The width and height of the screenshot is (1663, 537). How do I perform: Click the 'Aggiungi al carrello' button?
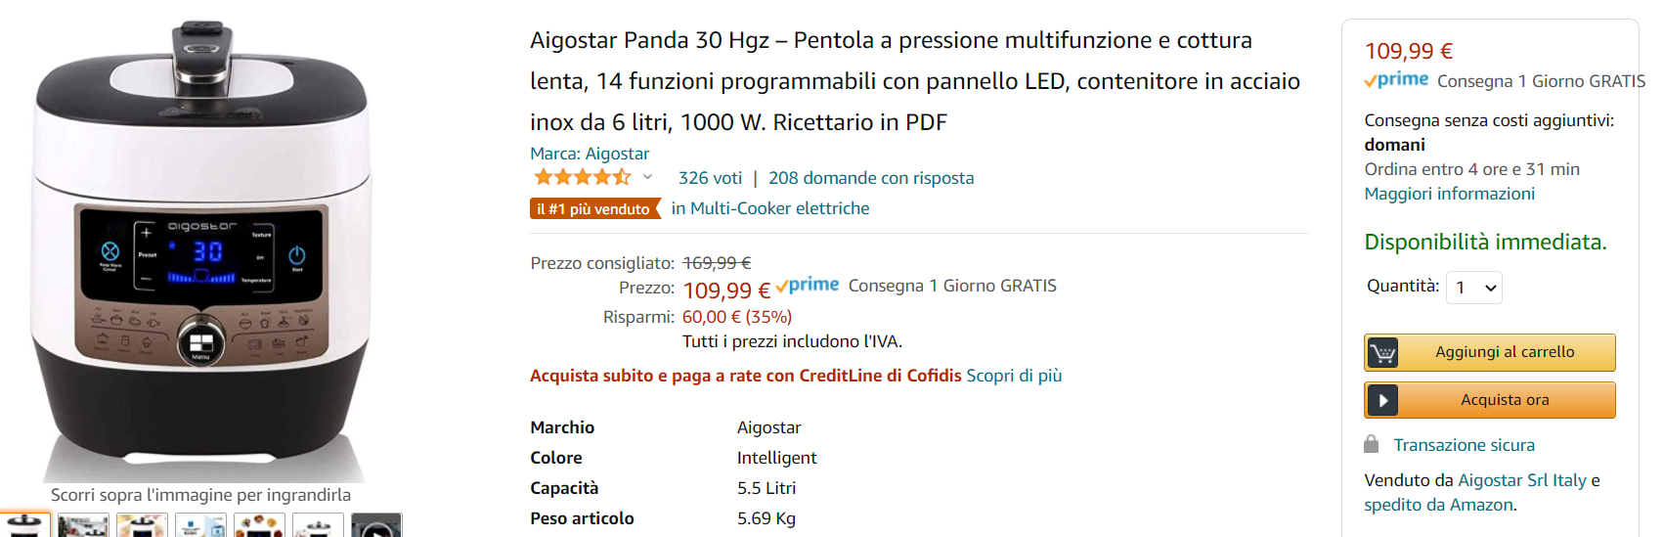pyautogui.click(x=1505, y=353)
